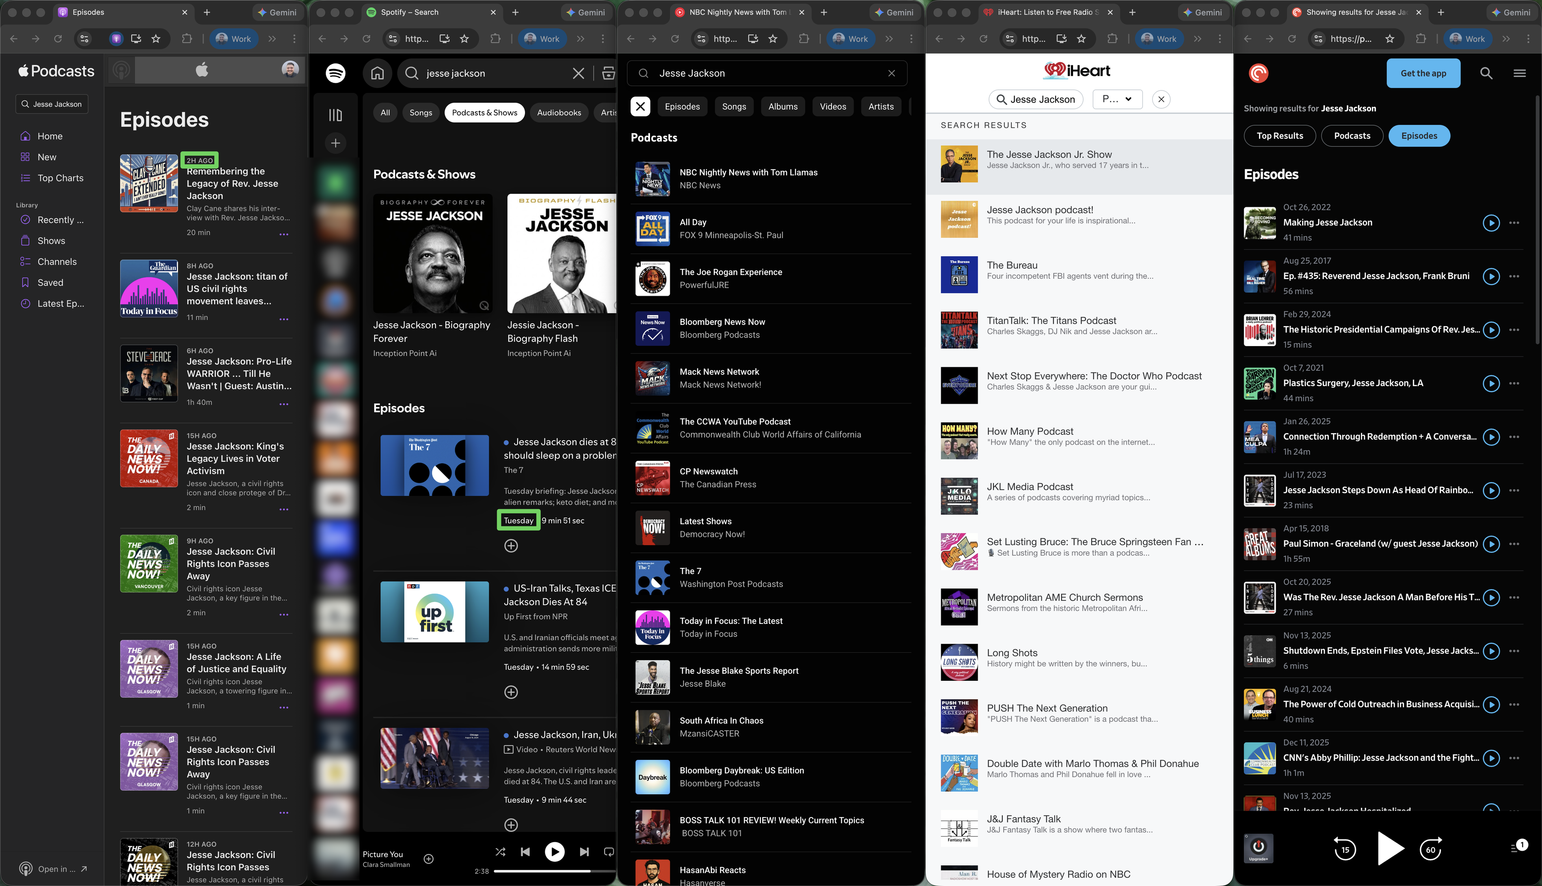
Task: Clear the iHeart search field
Action: tap(1161, 99)
